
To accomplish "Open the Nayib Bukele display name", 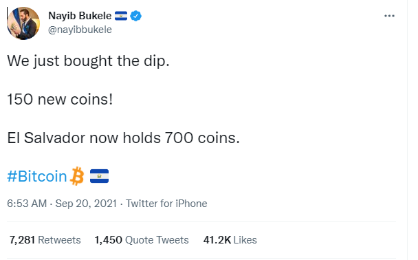I will (80, 16).
